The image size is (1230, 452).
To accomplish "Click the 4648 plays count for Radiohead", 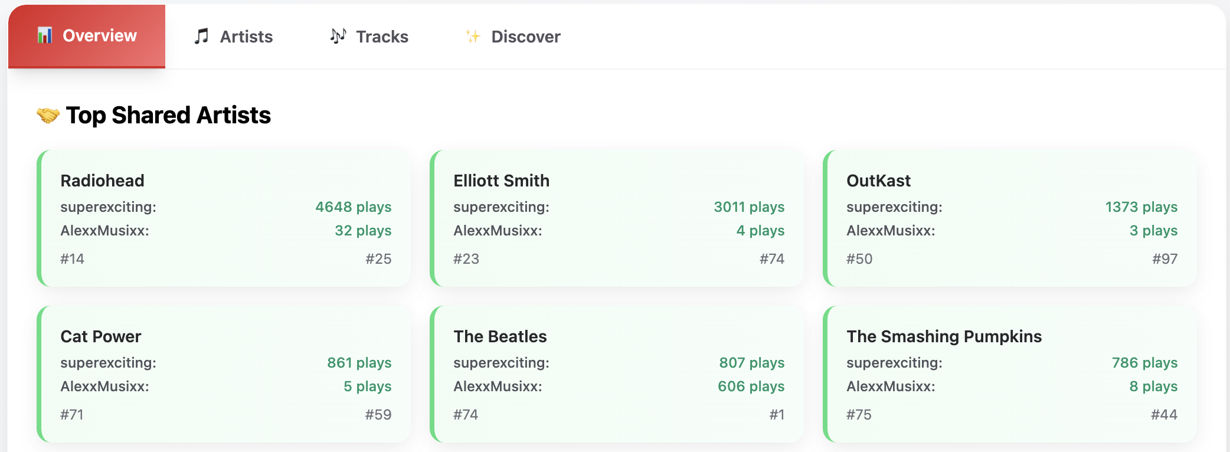I will tap(353, 207).
